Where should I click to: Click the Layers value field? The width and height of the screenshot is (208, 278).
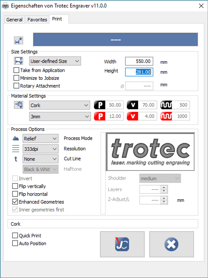coord(150,189)
